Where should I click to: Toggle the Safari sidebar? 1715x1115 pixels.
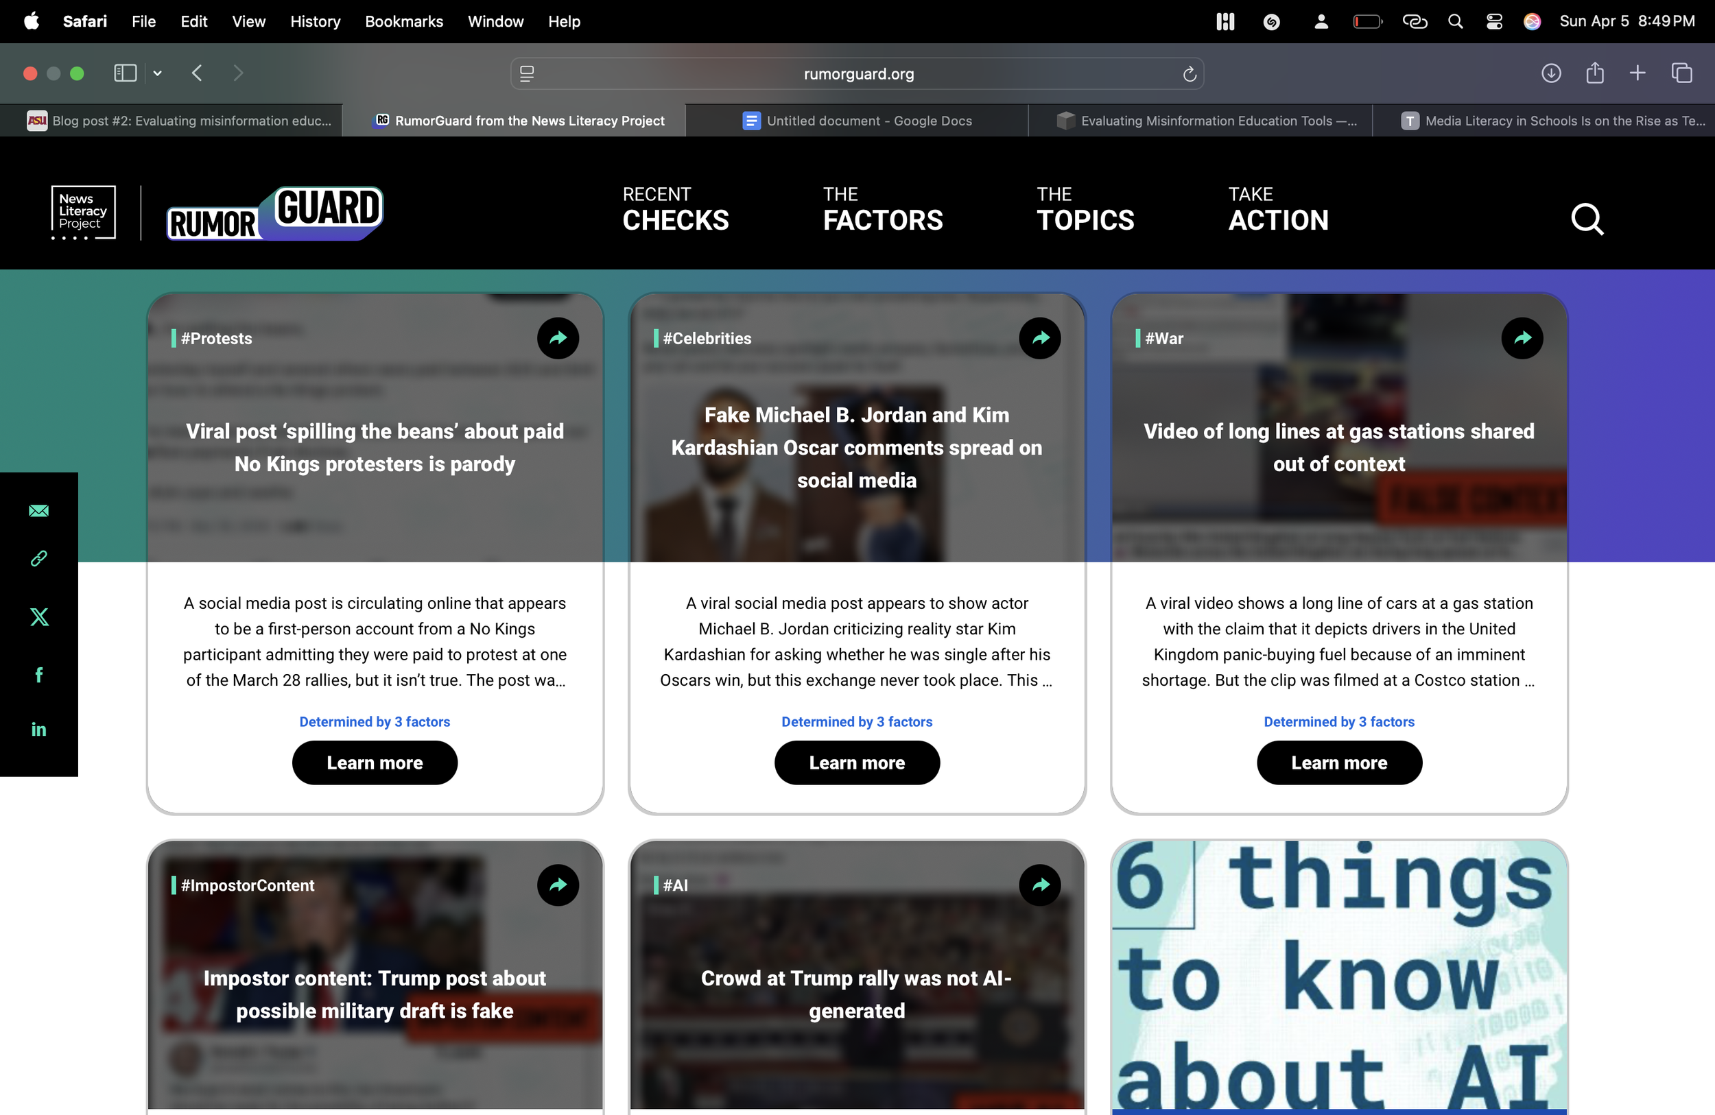click(x=125, y=73)
